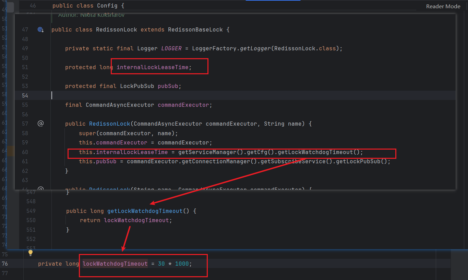The width and height of the screenshot is (468, 280).
Task: Click the getLockWatchdogTimeout method declaration on line 549
Action: (x=145, y=211)
